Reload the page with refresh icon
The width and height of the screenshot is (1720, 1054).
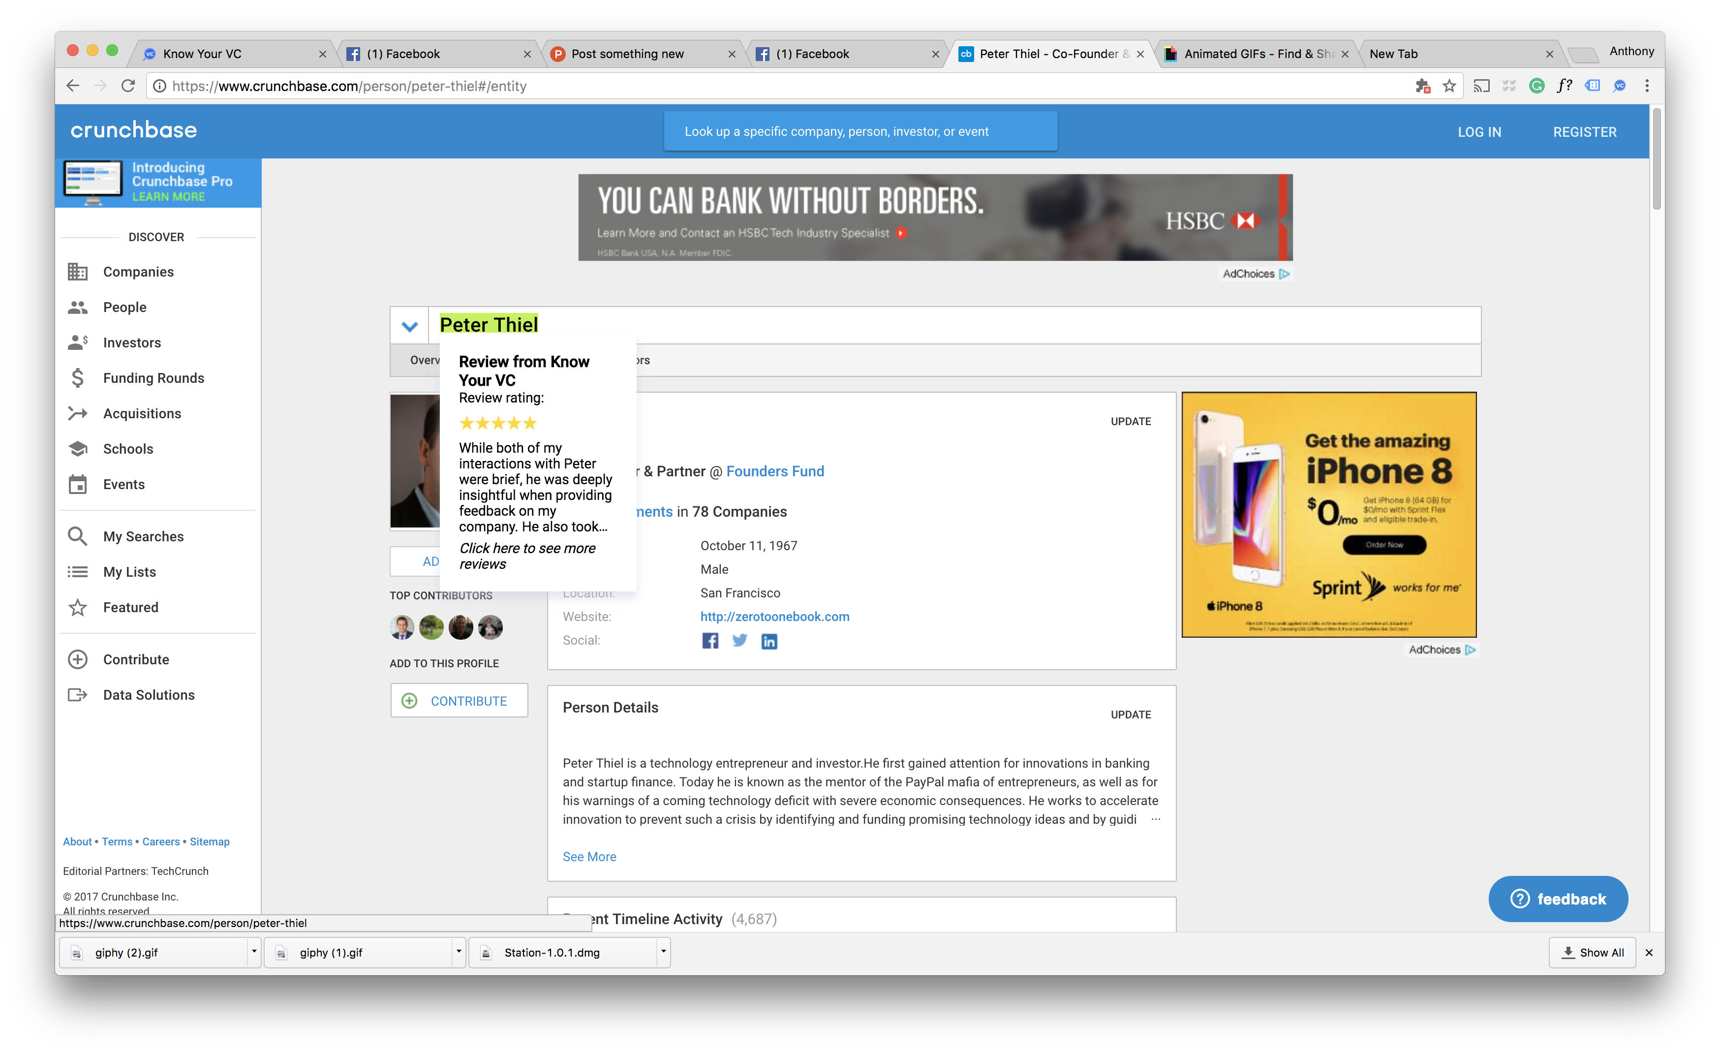tap(128, 86)
